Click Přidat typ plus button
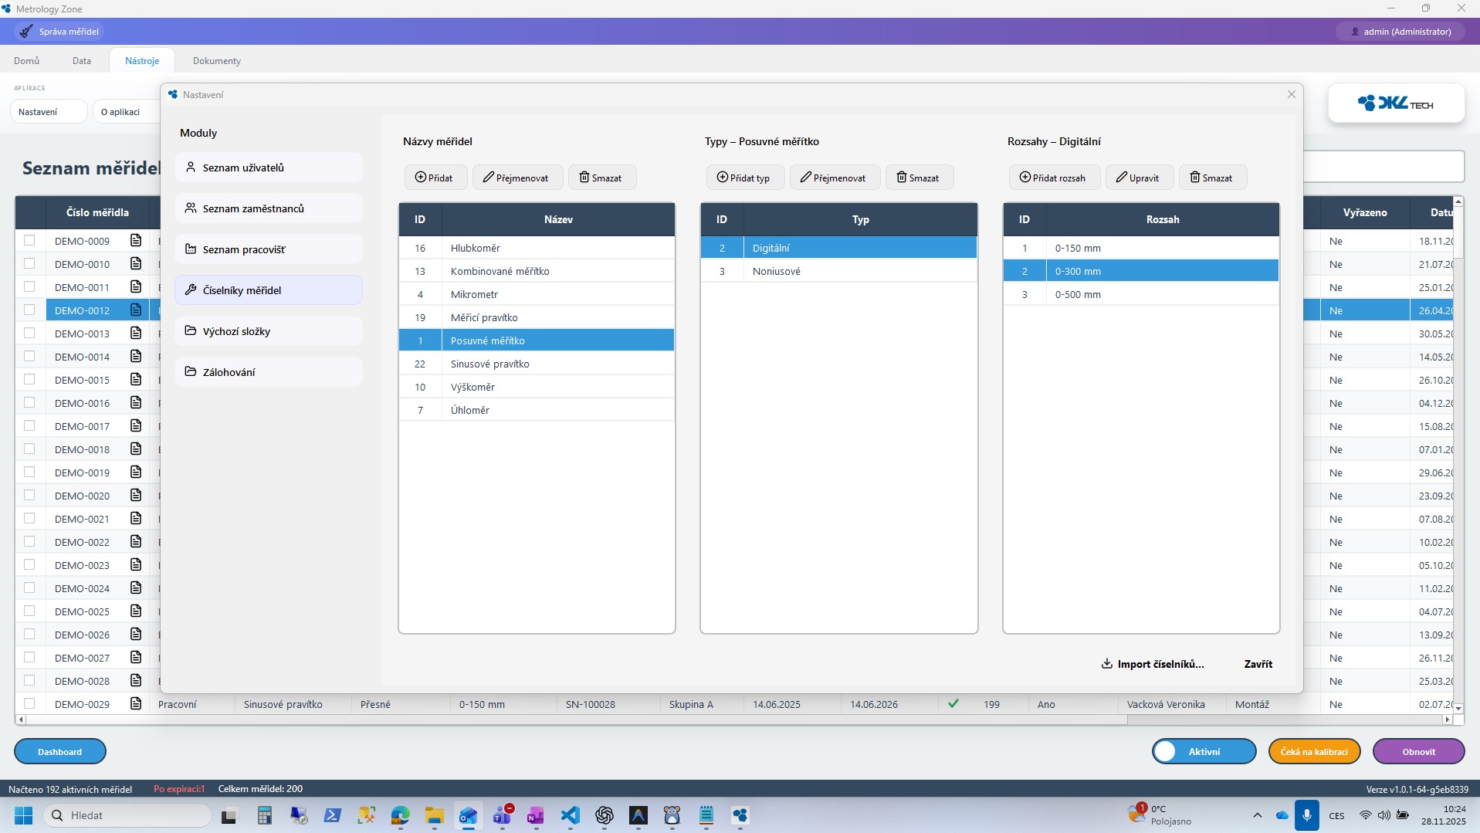Image resolution: width=1480 pixels, height=833 pixels. 744,178
